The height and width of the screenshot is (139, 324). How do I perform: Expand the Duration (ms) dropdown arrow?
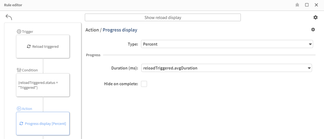click(309, 68)
